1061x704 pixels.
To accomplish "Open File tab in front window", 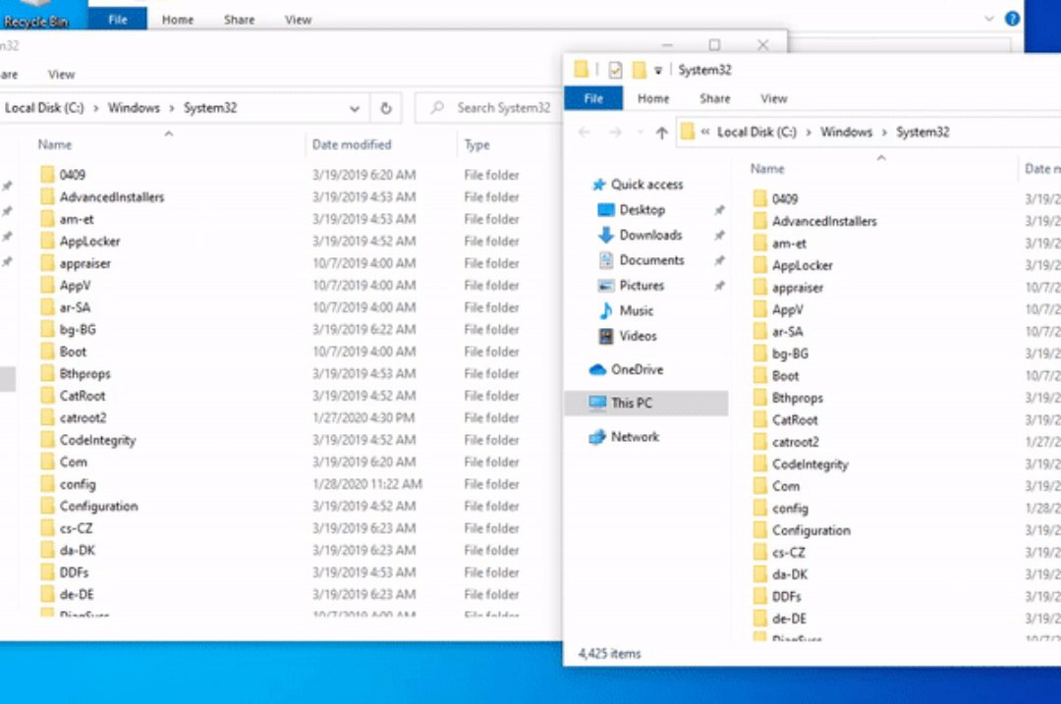I will click(x=593, y=99).
